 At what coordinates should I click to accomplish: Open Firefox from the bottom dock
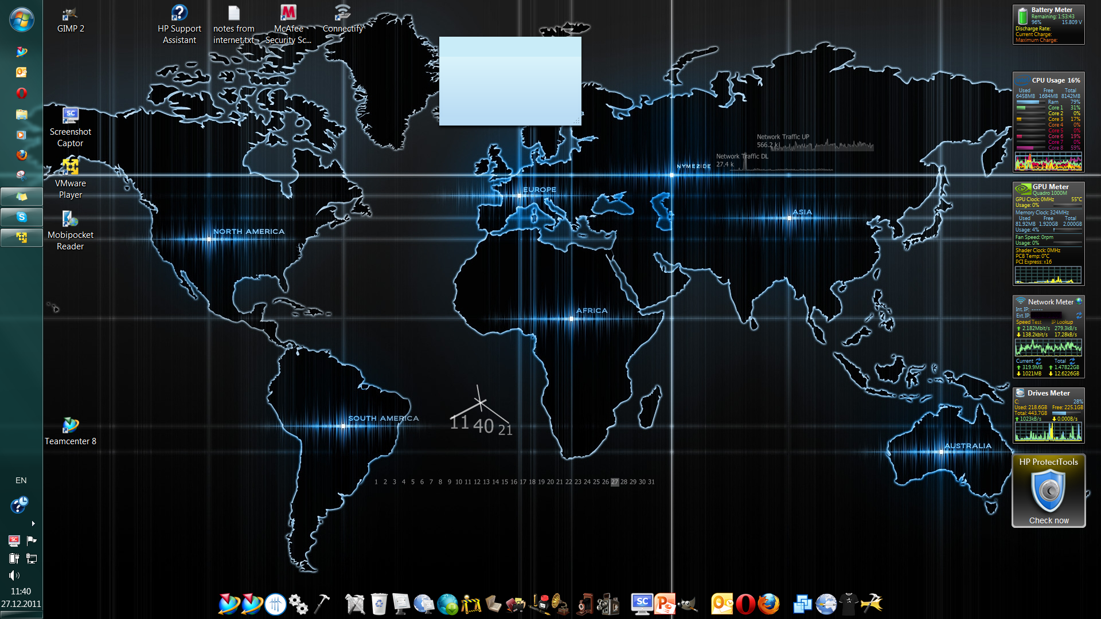click(768, 604)
